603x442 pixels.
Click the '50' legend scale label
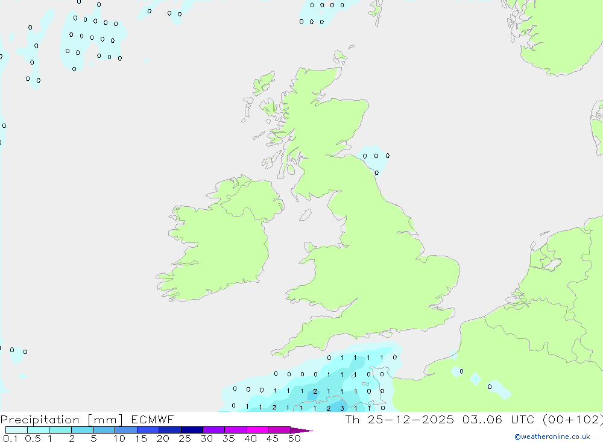pos(294,438)
